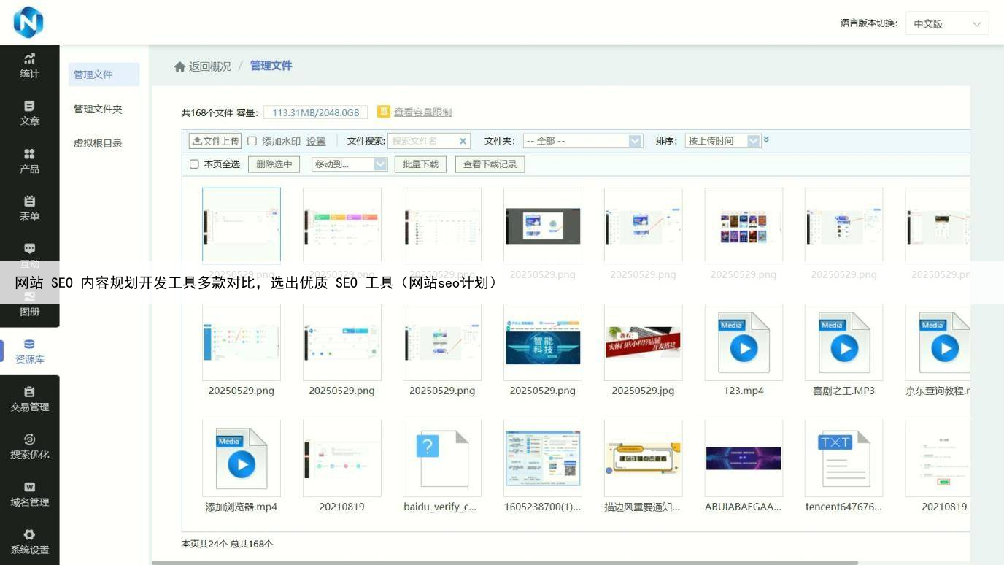Viewport: 1004px width, 565px height.
Task: Check the 本页全选 select-all checkbox
Action: (x=194, y=164)
